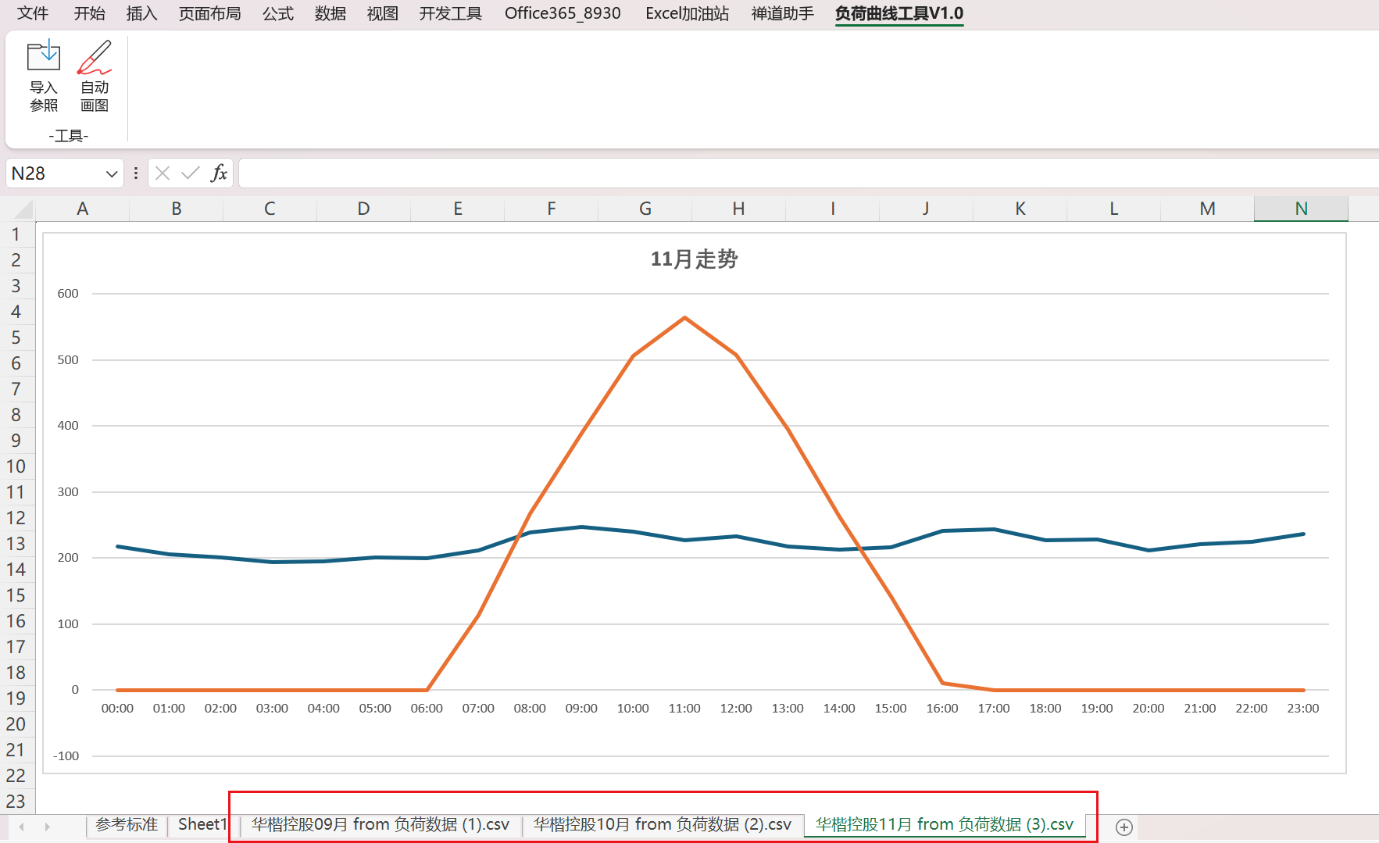The height and width of the screenshot is (843, 1379).
Task: Select column B header
Action: [177, 209]
